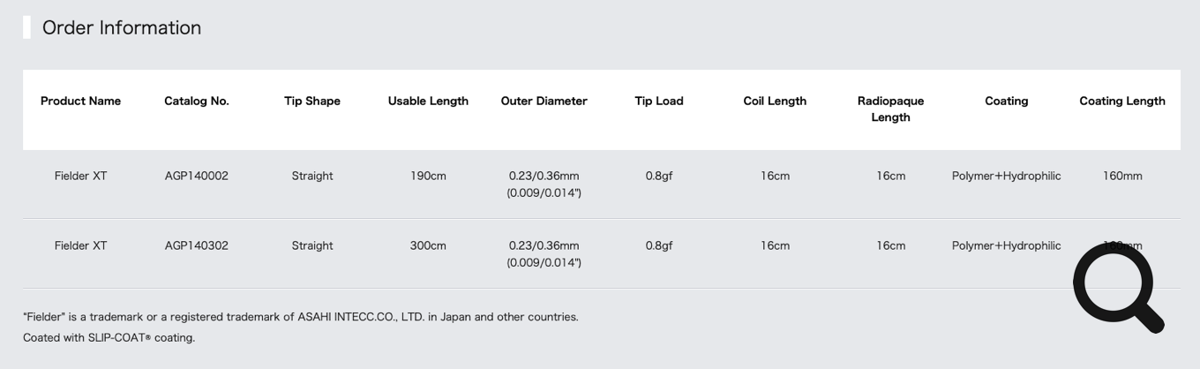Select catalog number AGP140302
The width and height of the screenshot is (1200, 369).
197,245
